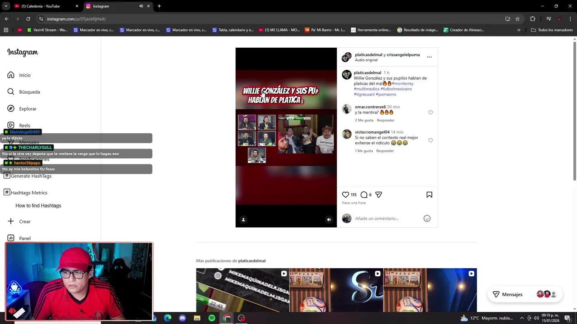The width and height of the screenshot is (577, 324).
Task: Open Instagram Inicio home icon
Action: coord(11,75)
